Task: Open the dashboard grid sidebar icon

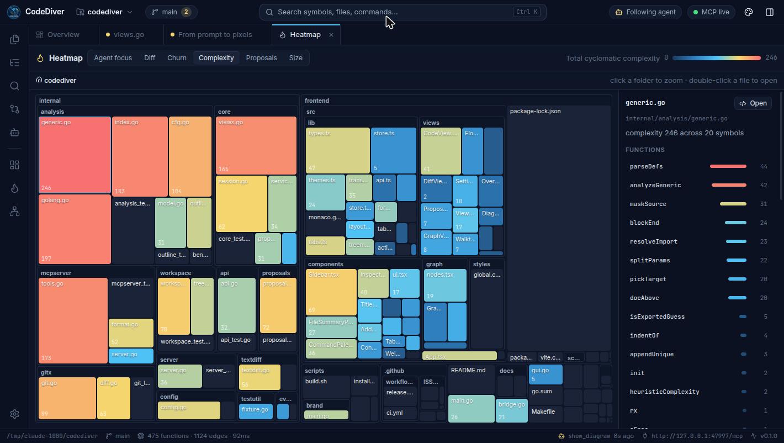Action: click(x=15, y=165)
